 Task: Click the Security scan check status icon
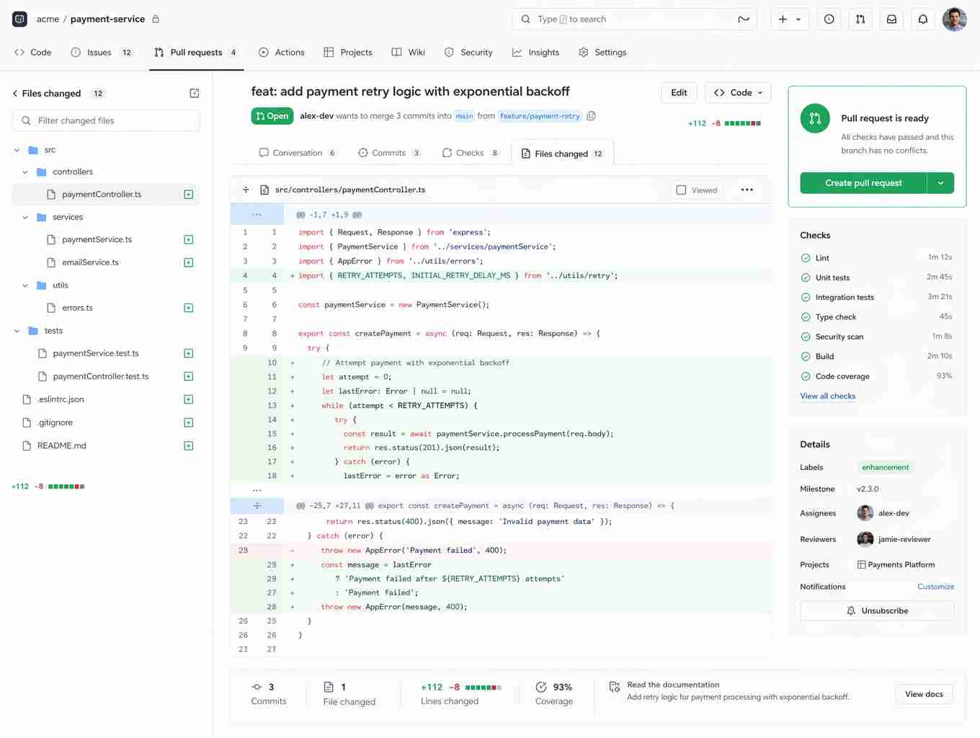pyautogui.click(x=806, y=337)
